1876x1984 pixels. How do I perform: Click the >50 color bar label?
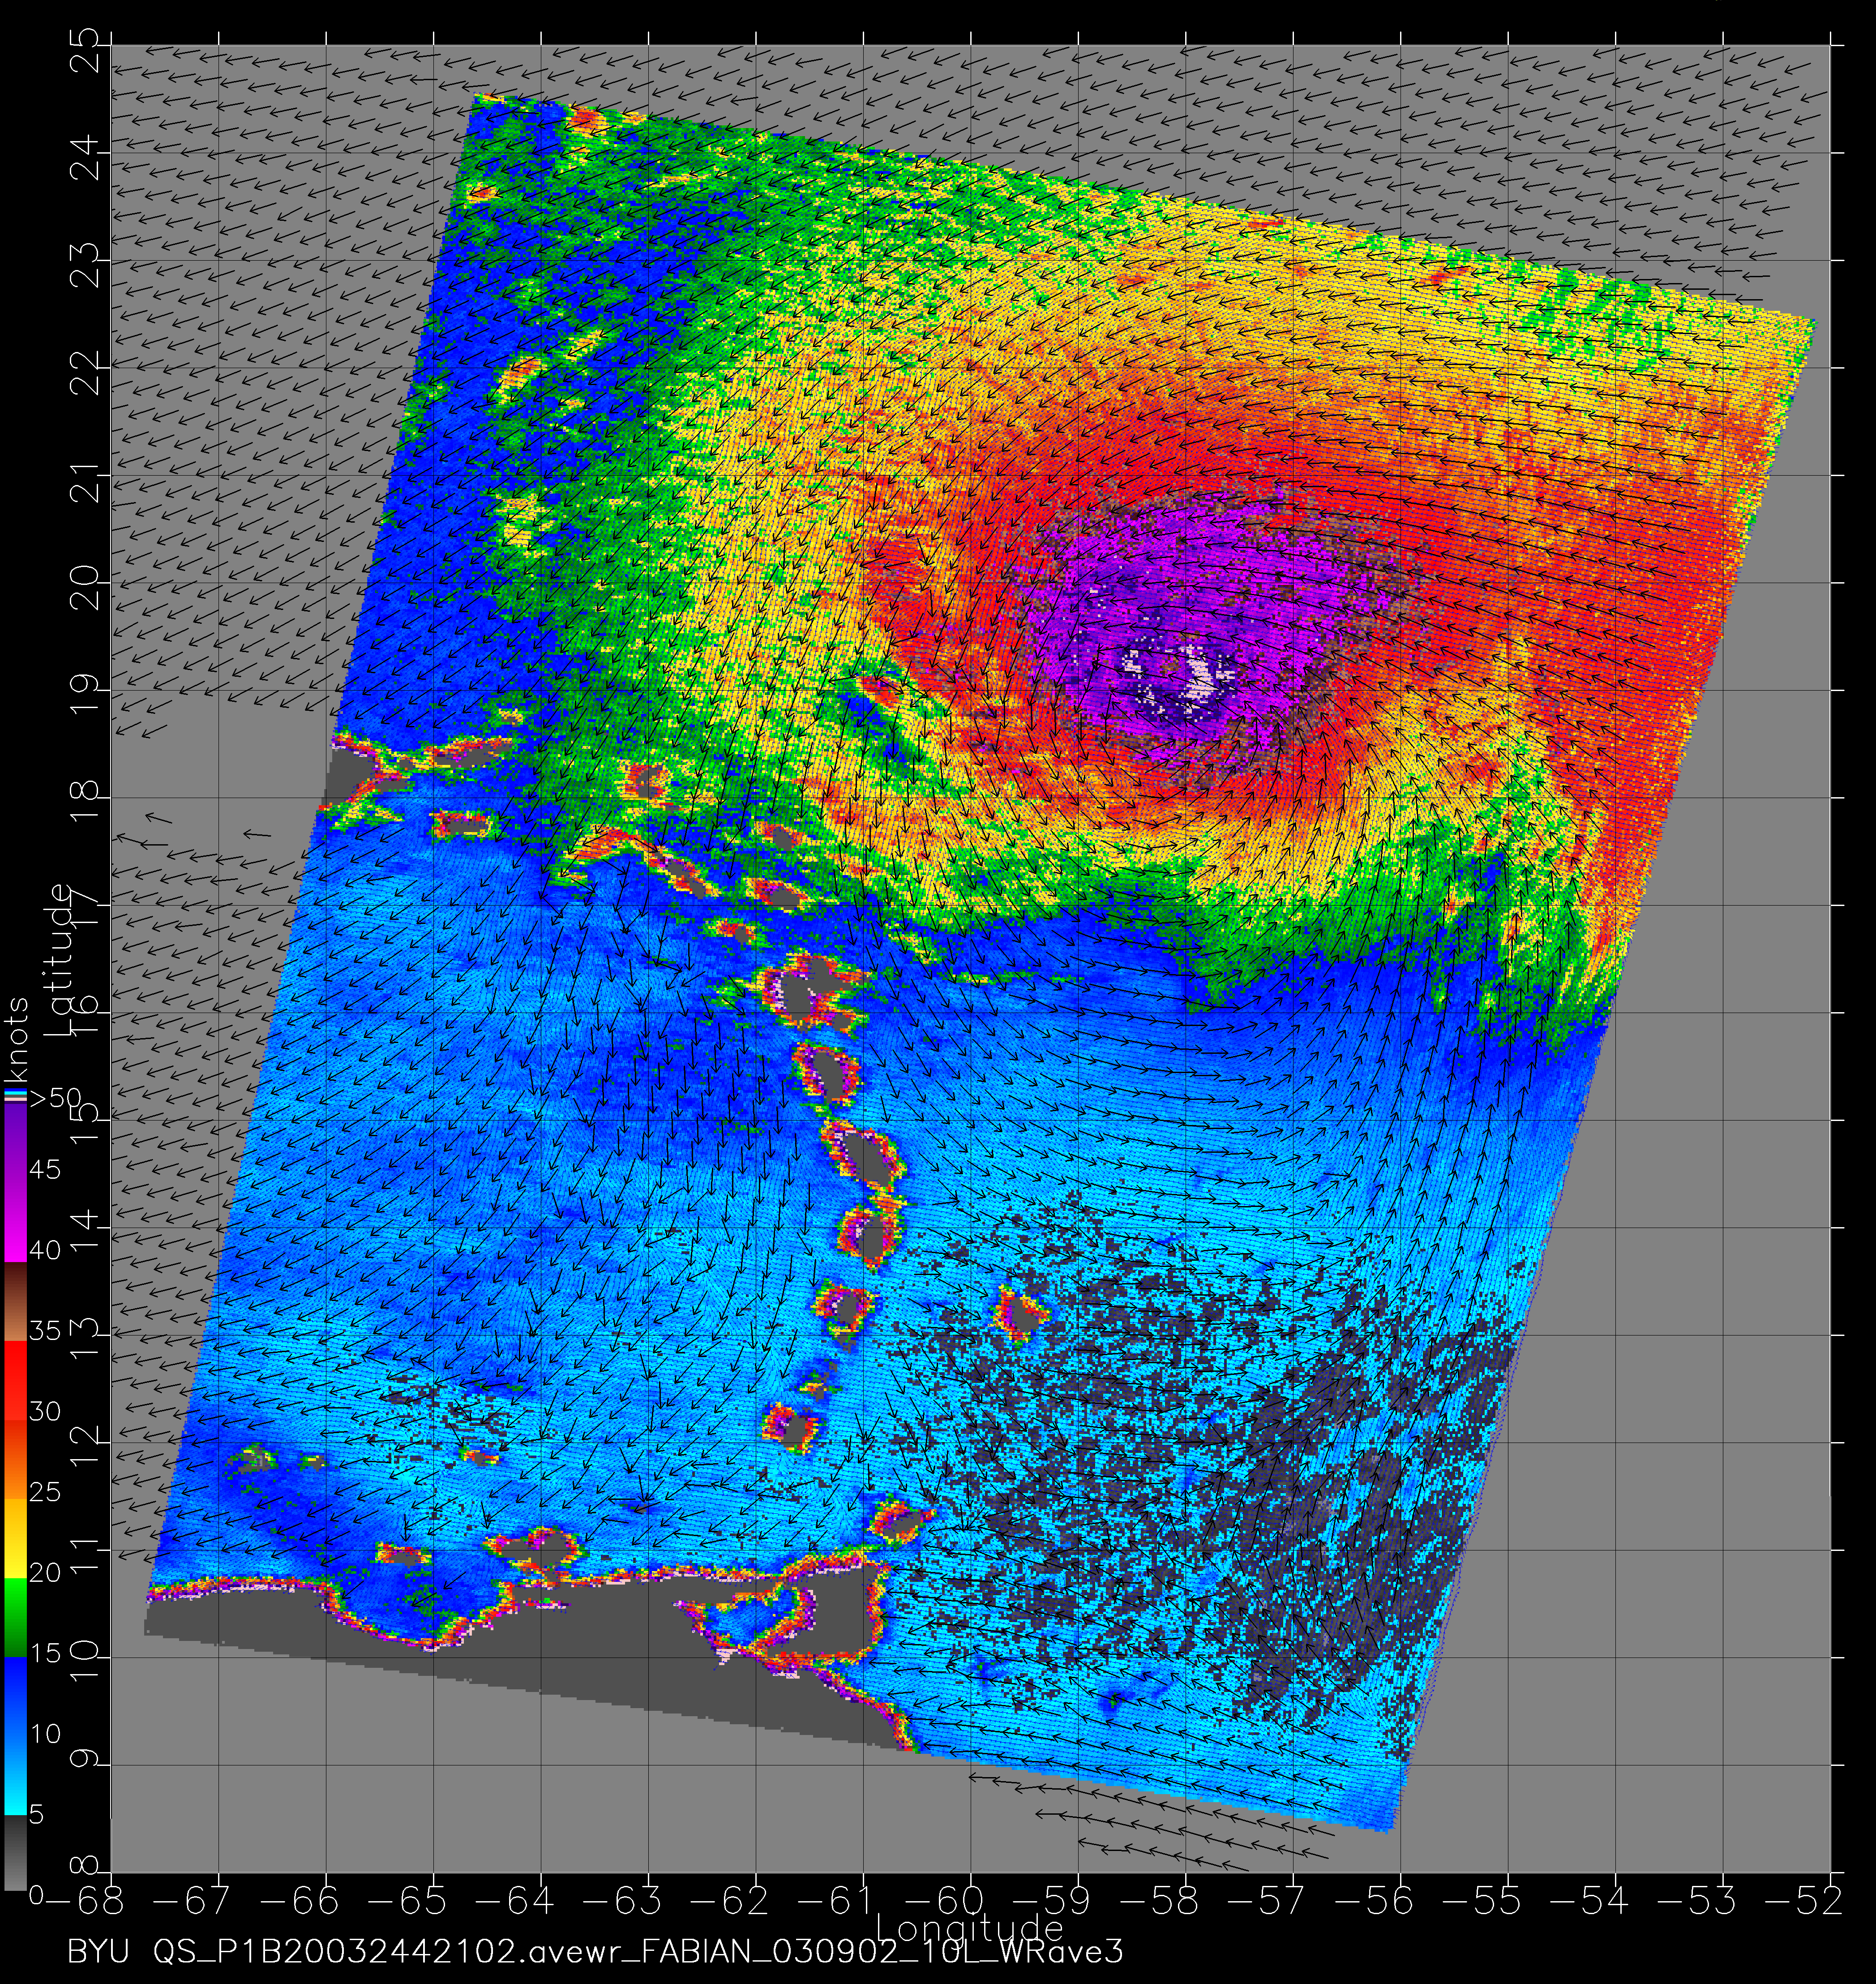pos(55,1098)
